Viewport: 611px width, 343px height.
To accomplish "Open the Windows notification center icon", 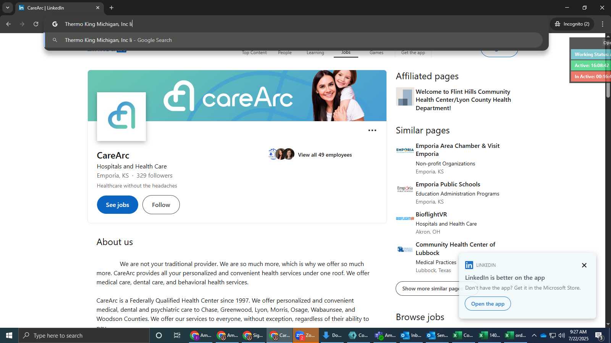I will (599, 335).
